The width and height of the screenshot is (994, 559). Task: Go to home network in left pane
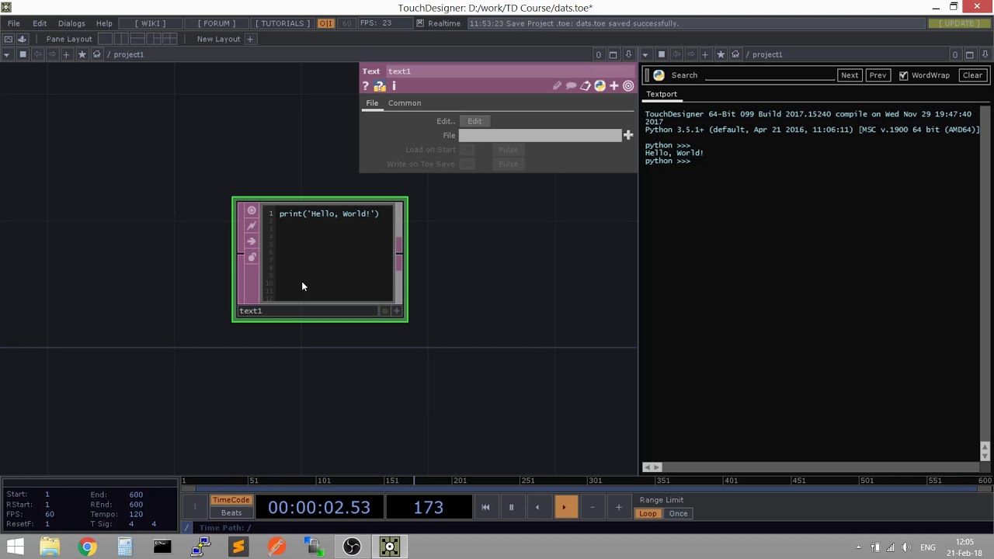click(96, 54)
